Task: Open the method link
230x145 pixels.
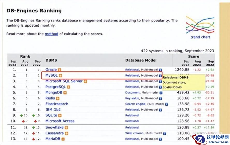Action: tap(51, 34)
